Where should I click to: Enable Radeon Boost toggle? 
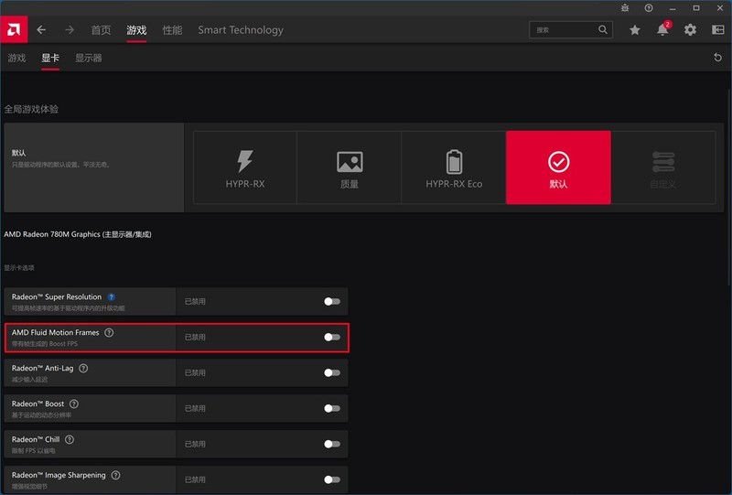pos(332,408)
